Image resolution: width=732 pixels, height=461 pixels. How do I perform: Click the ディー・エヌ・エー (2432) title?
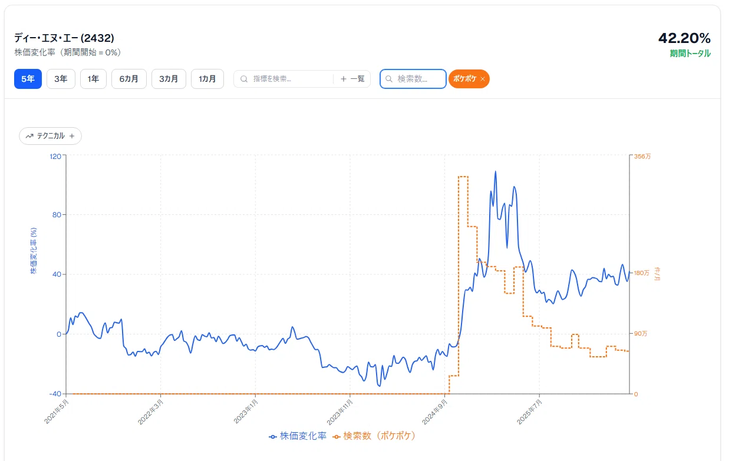(64, 38)
